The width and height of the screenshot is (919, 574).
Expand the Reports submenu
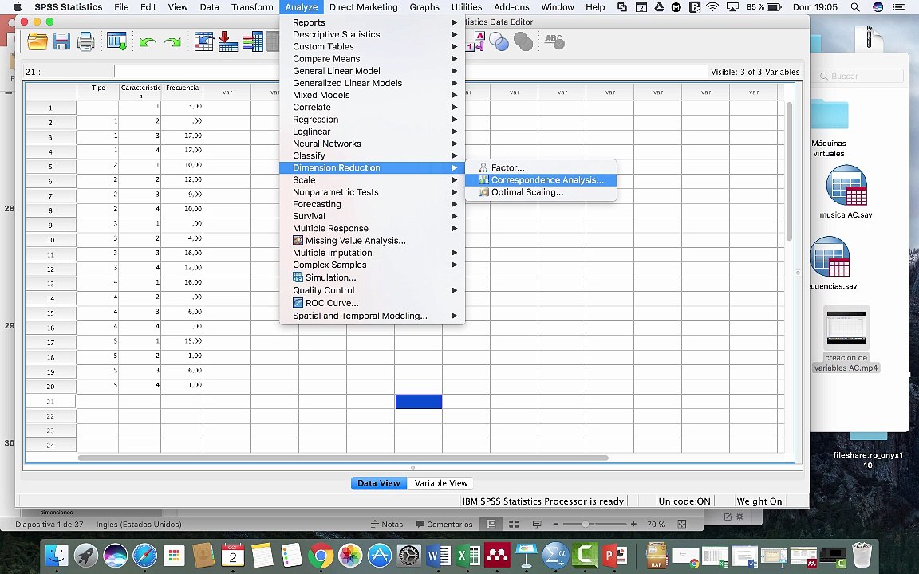[x=373, y=22]
